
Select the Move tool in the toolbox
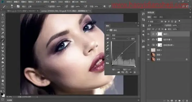click(x=2, y=15)
